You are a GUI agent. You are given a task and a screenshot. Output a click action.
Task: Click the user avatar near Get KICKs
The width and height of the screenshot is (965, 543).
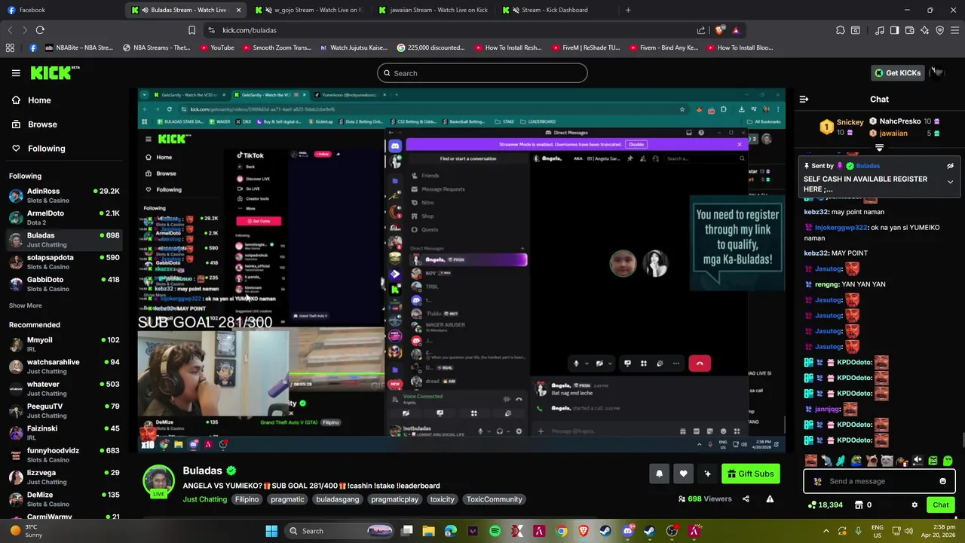click(937, 72)
